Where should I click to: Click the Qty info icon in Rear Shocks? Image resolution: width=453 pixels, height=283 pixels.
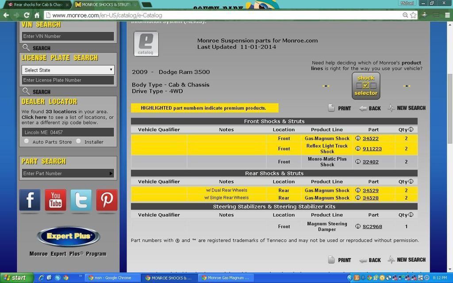click(411, 181)
